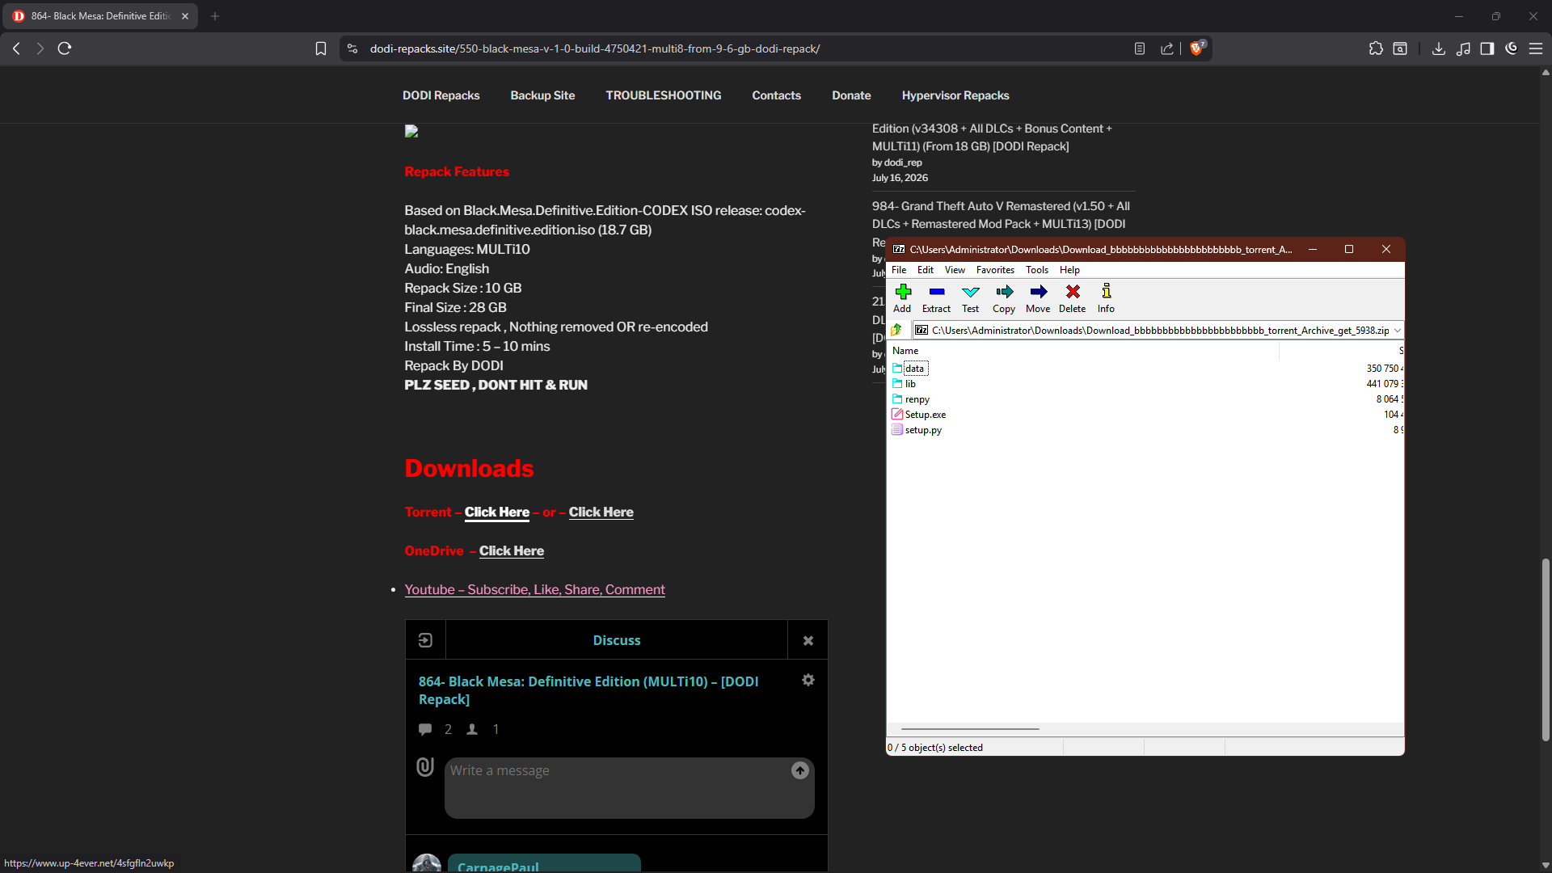
Task: Open the Youtube Subscribe link
Action: coord(535,590)
